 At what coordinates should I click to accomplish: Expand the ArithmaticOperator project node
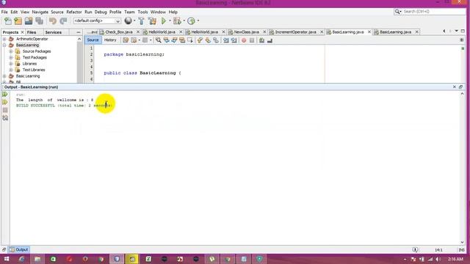pos(4,39)
